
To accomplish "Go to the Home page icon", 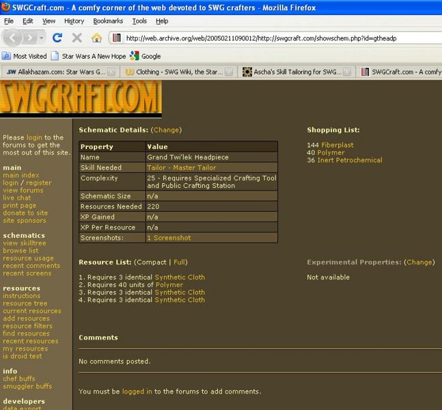I will click(x=96, y=38).
